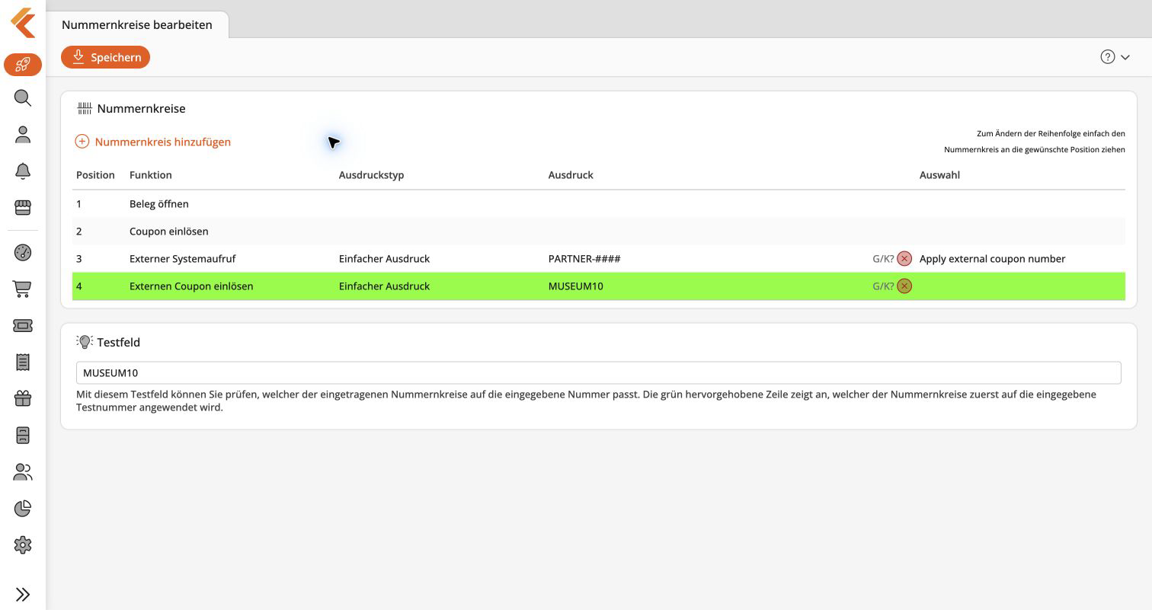Expand the help dropdown chevron
This screenshot has height=610, width=1152.
point(1125,58)
